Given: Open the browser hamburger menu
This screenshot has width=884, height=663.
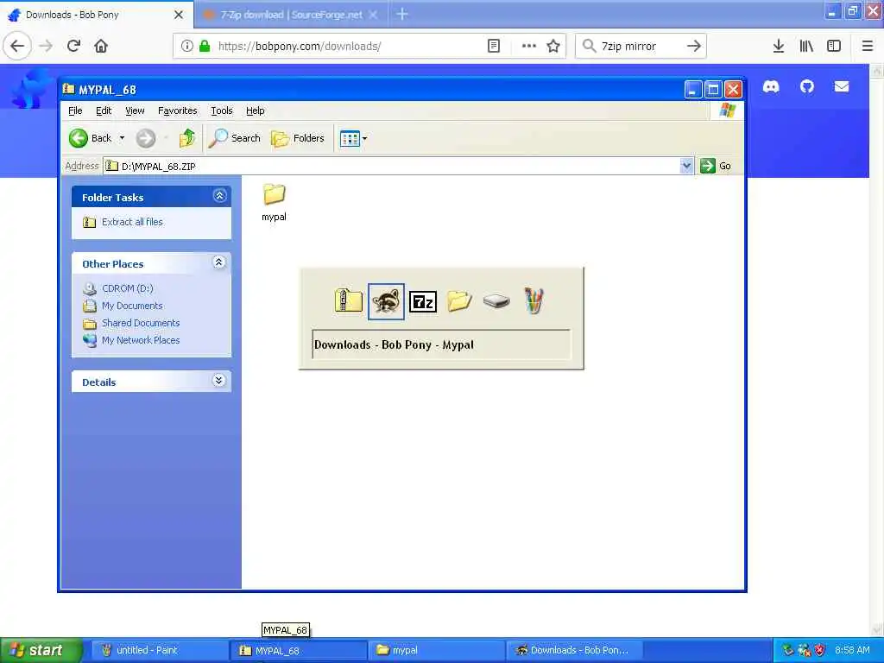Looking at the screenshot, I should point(868,46).
